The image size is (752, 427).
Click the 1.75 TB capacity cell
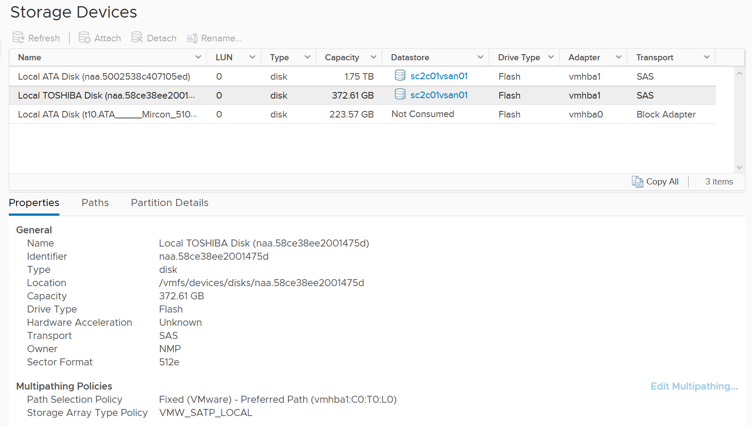(359, 77)
